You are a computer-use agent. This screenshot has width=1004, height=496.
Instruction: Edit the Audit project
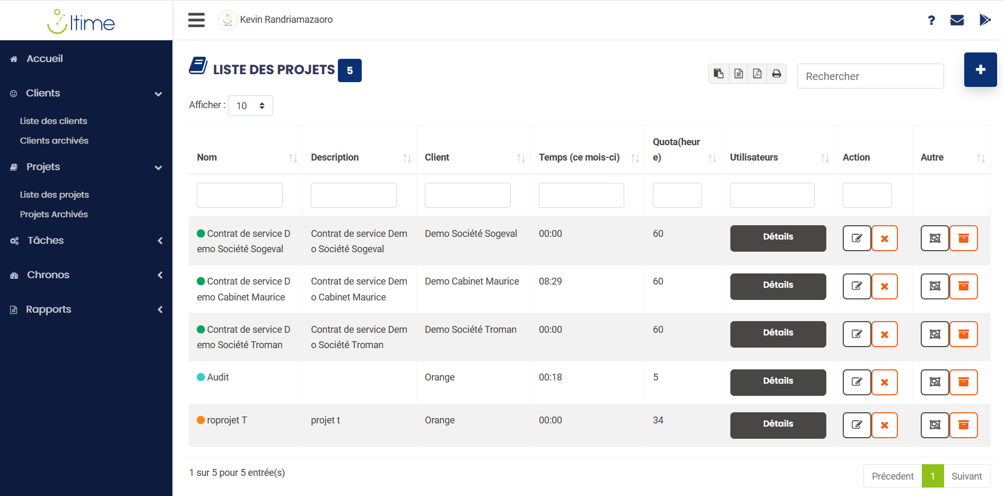pos(857,382)
